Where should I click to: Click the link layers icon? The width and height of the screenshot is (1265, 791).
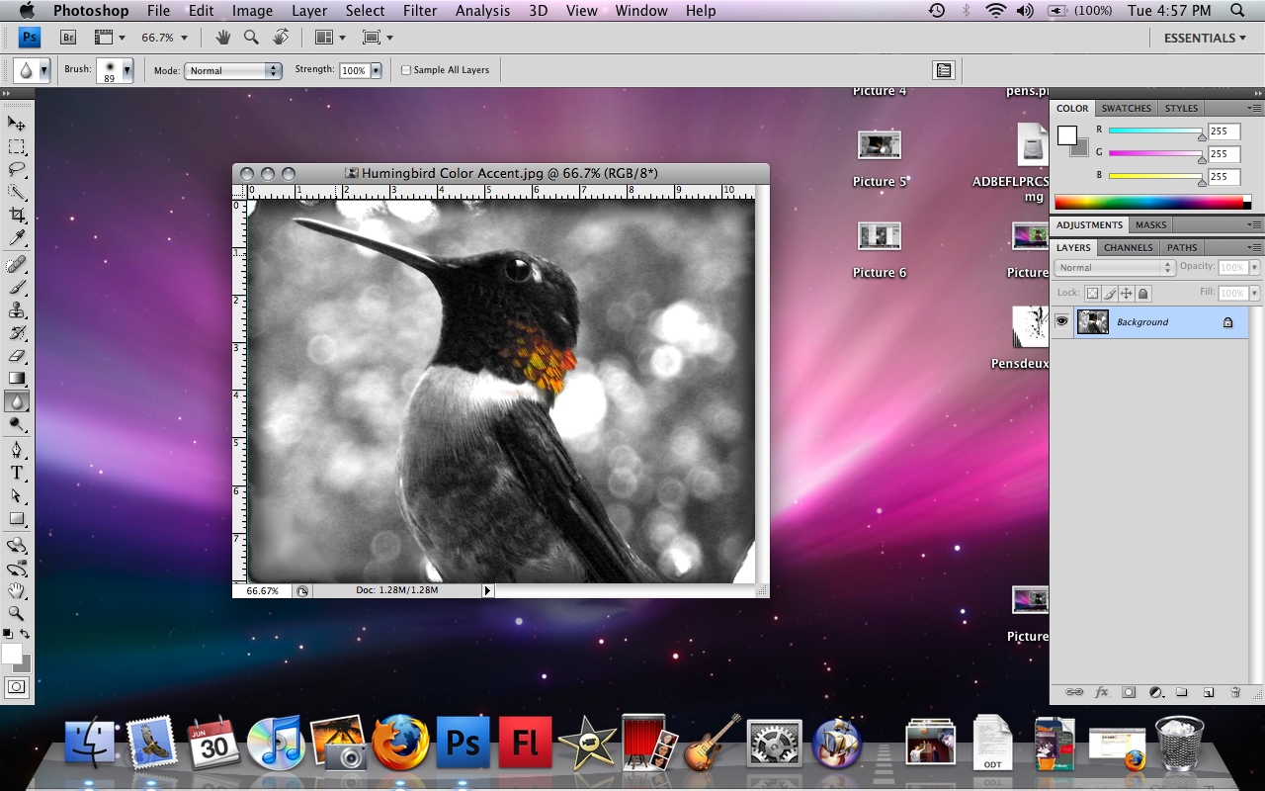pyautogui.click(x=1074, y=692)
